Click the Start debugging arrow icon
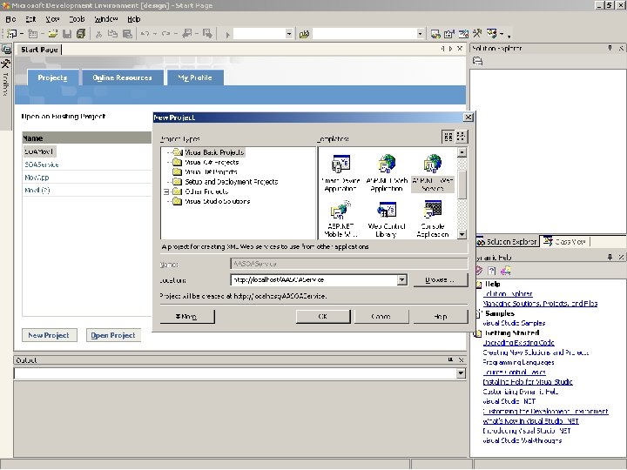 [227, 34]
